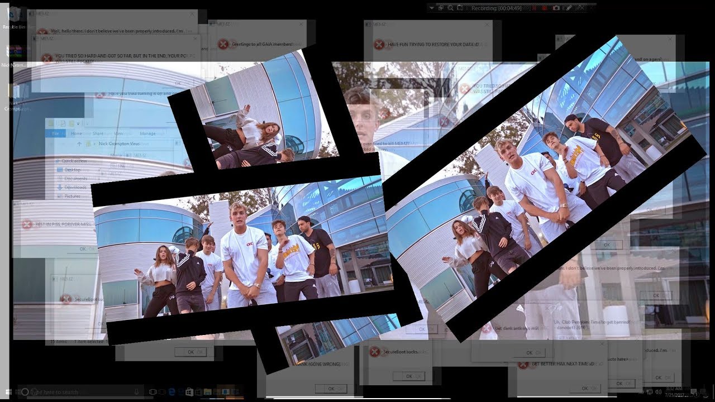Click the Recording [00:04:49] timer text
Viewport: 715px width, 402px height.
tap(497, 8)
